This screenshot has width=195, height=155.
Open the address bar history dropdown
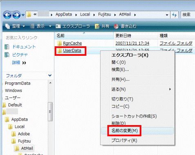point(167,15)
